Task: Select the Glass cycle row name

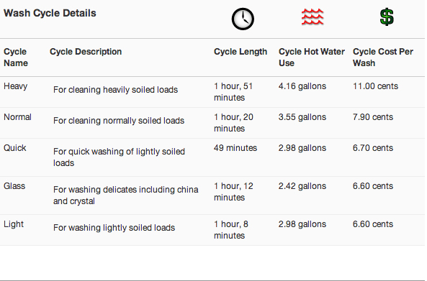Action: [14, 186]
